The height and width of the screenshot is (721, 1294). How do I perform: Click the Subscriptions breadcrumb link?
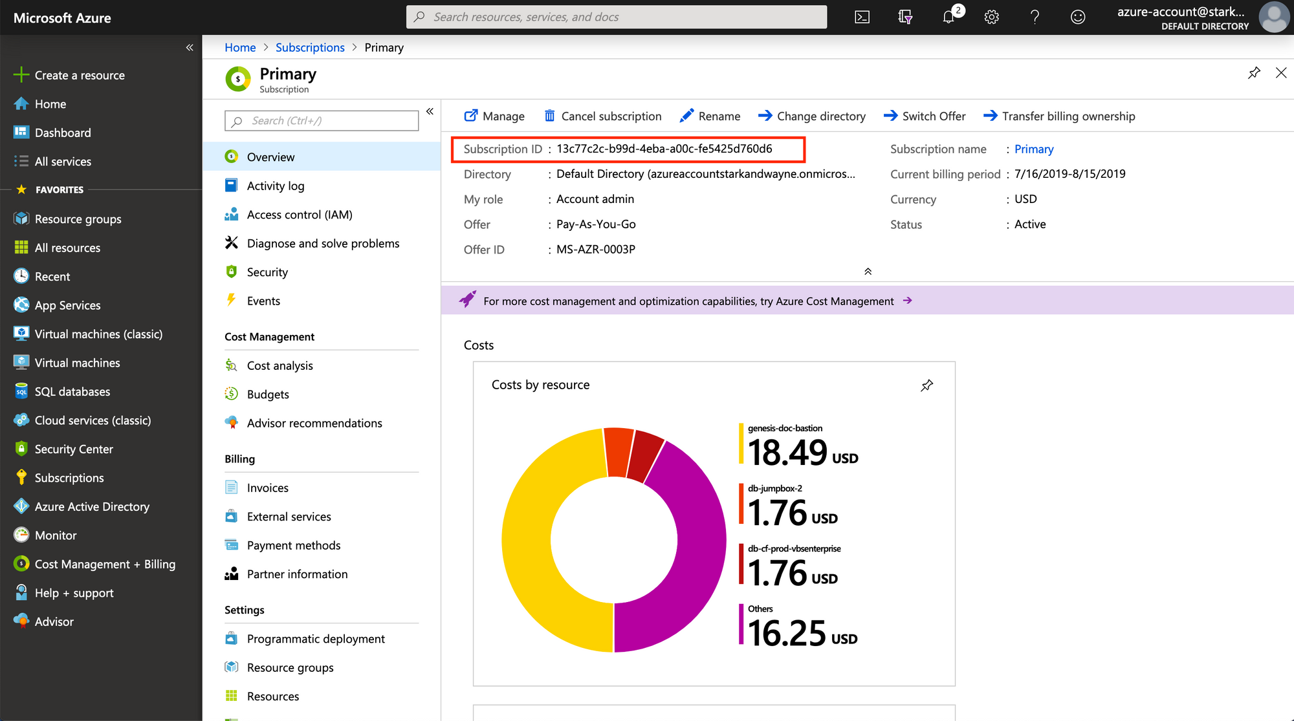click(x=310, y=47)
